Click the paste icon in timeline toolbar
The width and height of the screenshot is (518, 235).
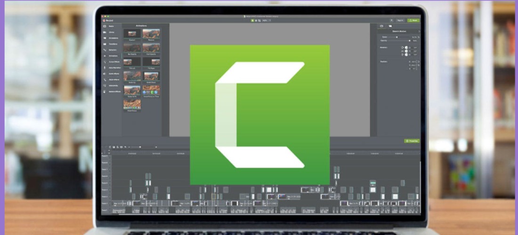tap(118, 147)
